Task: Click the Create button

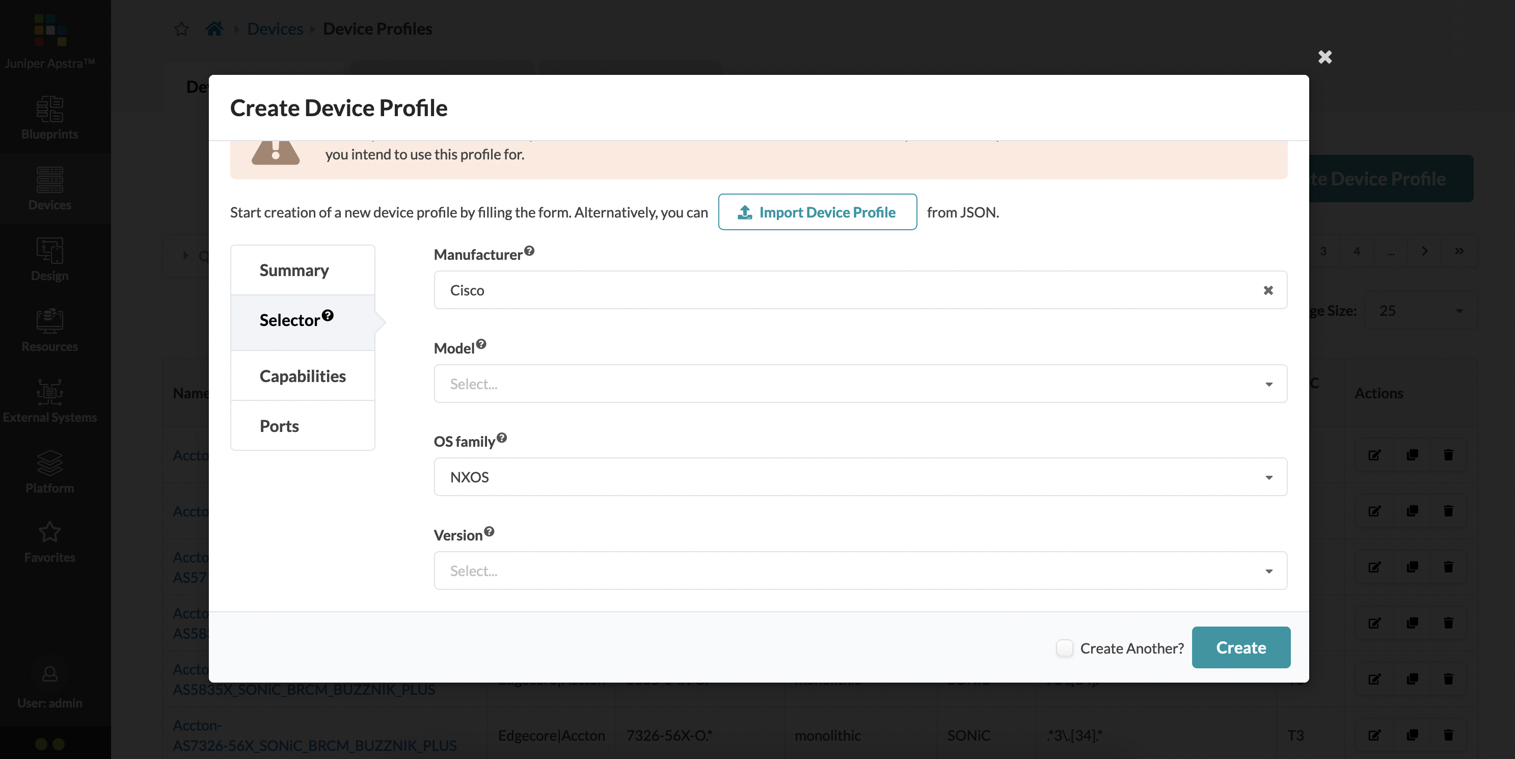Action: point(1241,647)
